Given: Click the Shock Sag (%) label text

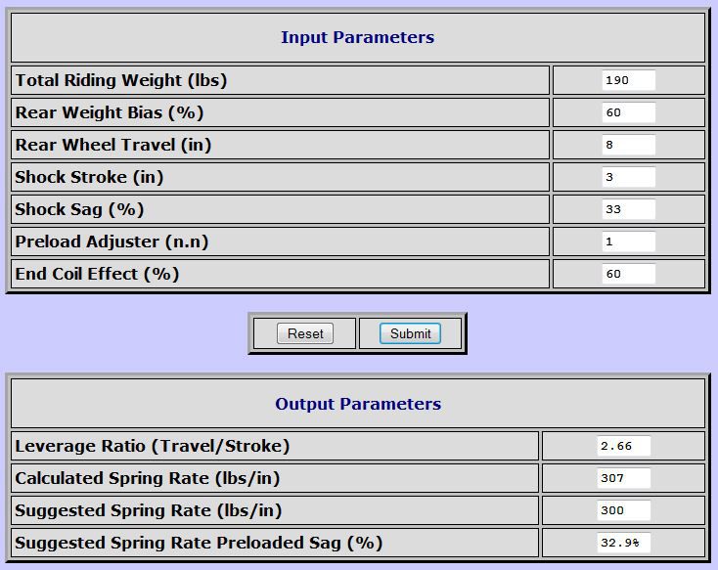Looking at the screenshot, I should (x=79, y=209).
